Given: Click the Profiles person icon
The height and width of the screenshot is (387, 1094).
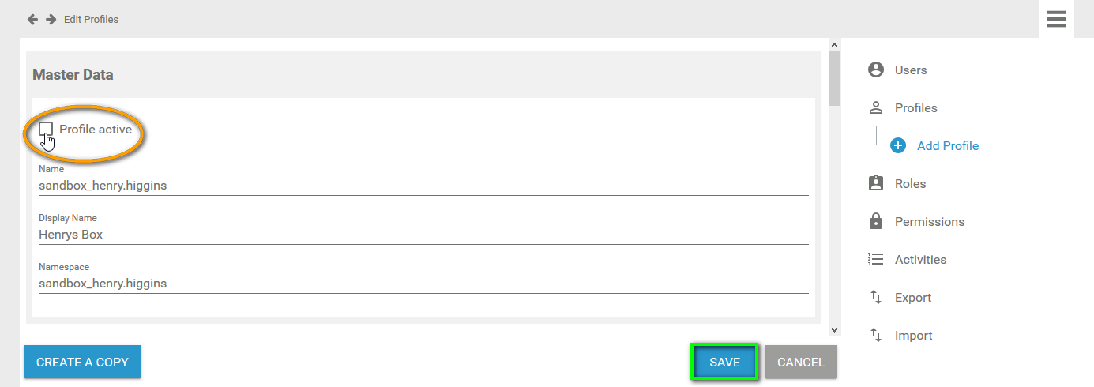Looking at the screenshot, I should click(875, 107).
